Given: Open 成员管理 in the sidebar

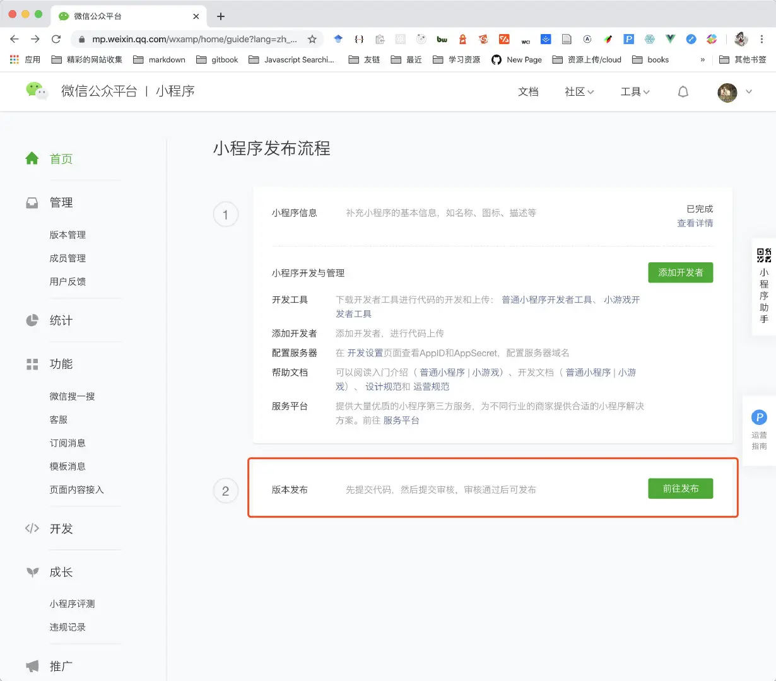Looking at the screenshot, I should [x=68, y=259].
